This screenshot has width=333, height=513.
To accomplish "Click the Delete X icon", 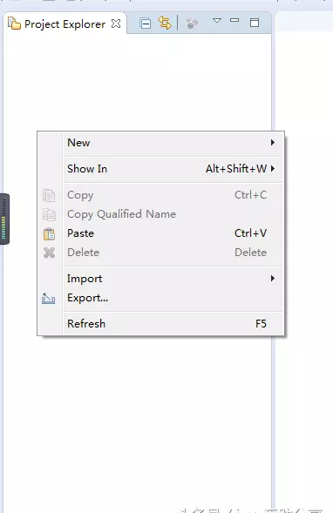I will point(49,253).
